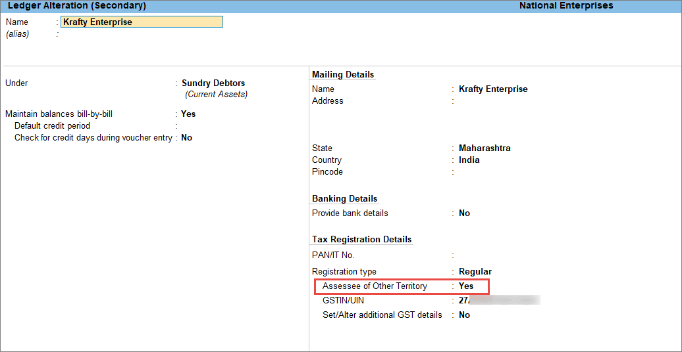The height and width of the screenshot is (352, 682).
Task: Click the Under label
Action: (x=16, y=83)
